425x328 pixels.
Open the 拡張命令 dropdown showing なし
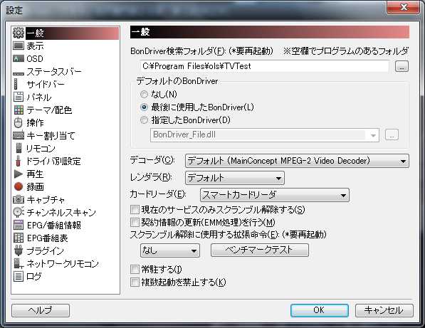point(170,250)
